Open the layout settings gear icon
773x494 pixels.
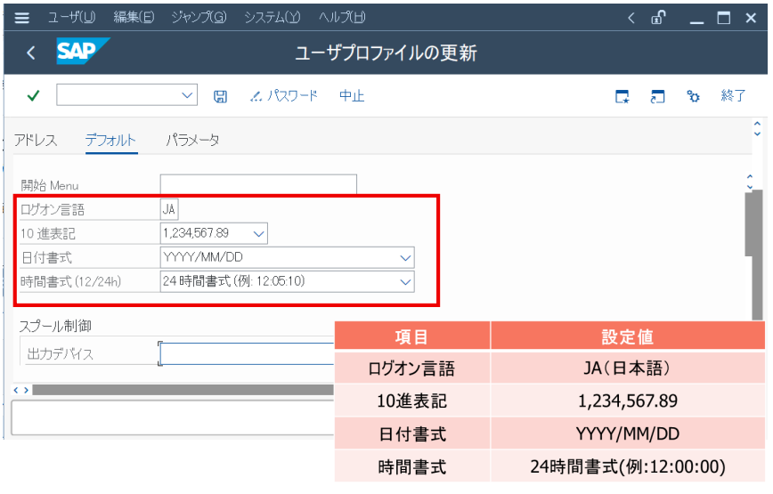tap(693, 96)
